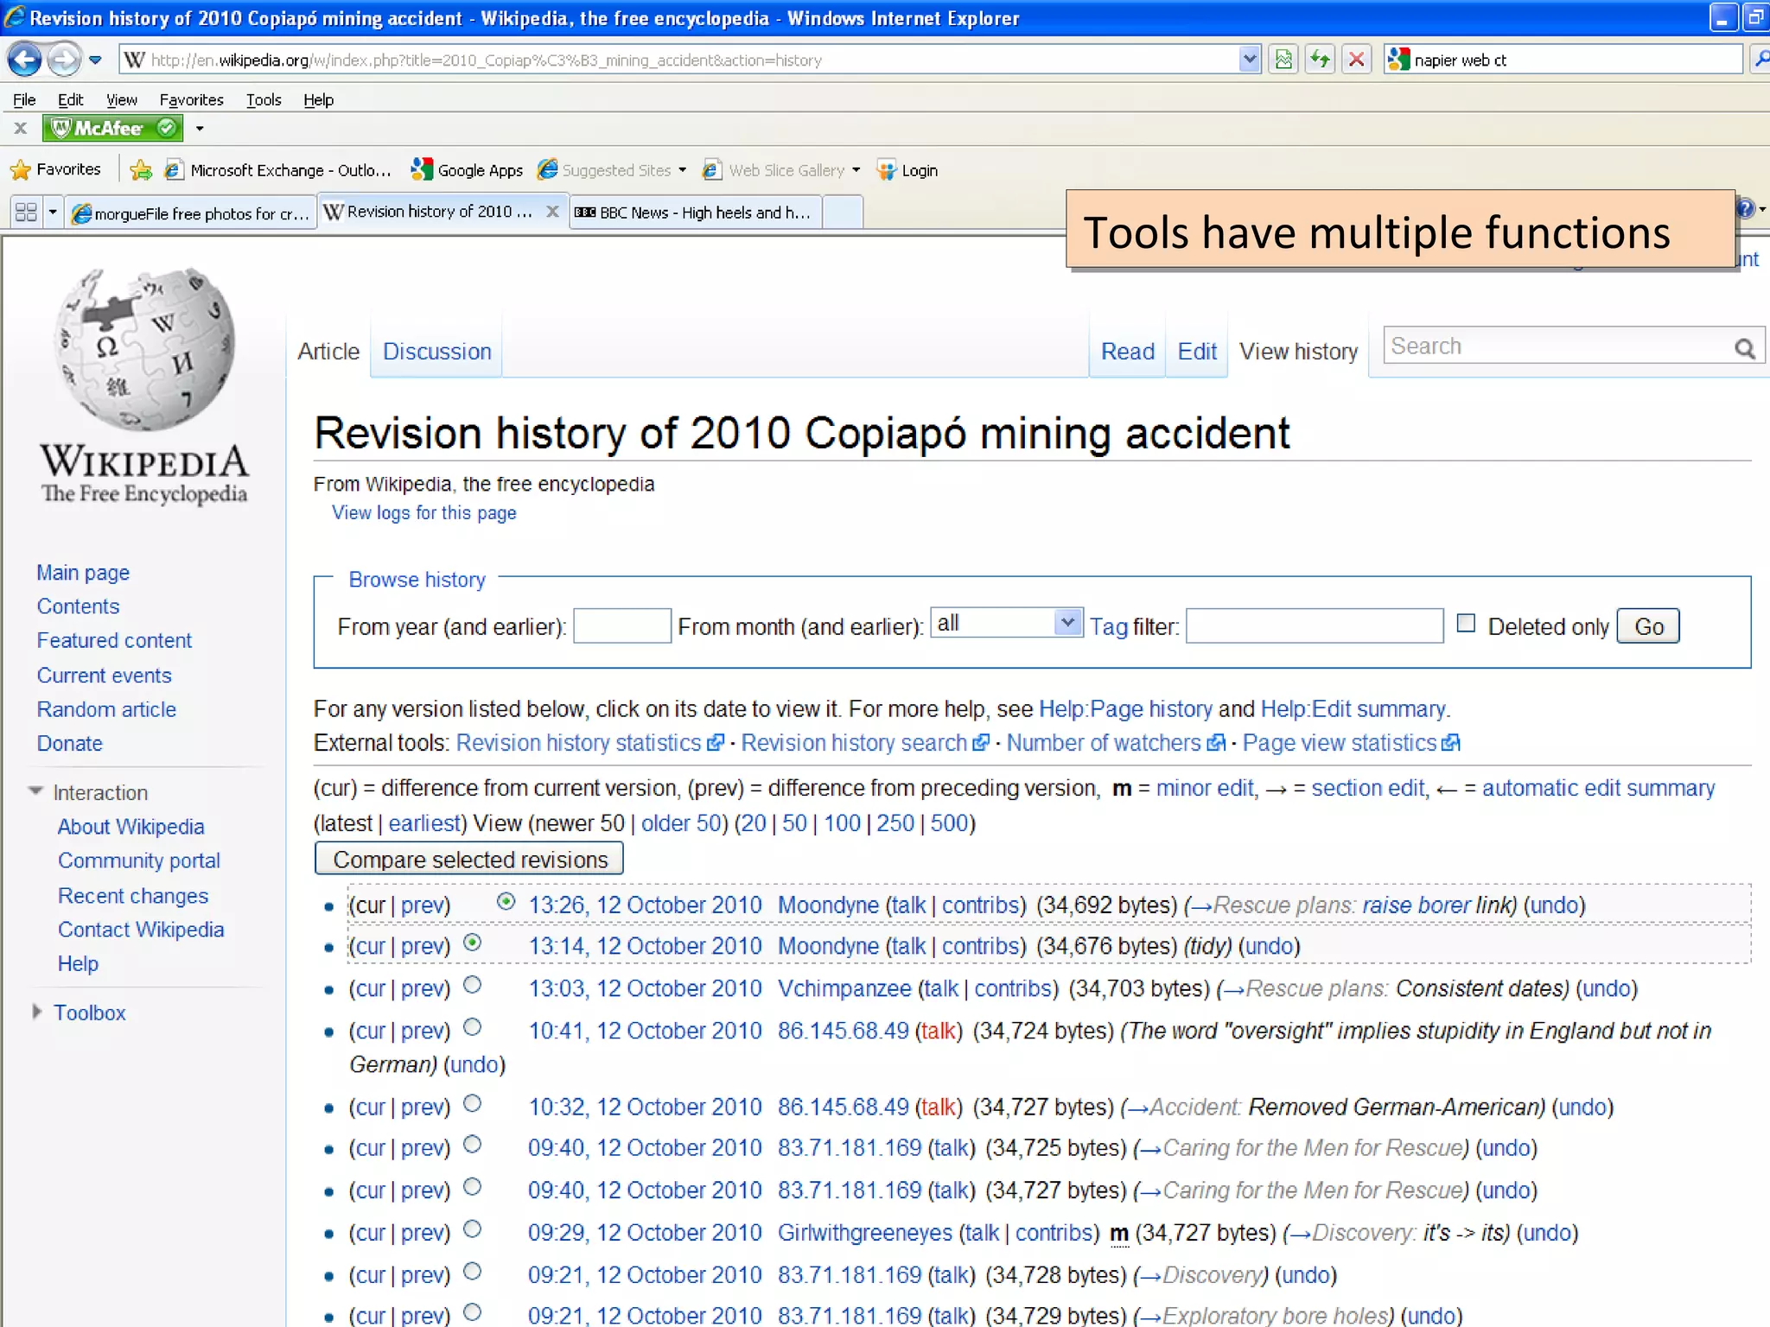Select the radio for 09:21 Discovery revision
This screenshot has height=1327, width=1770.
click(x=472, y=1272)
